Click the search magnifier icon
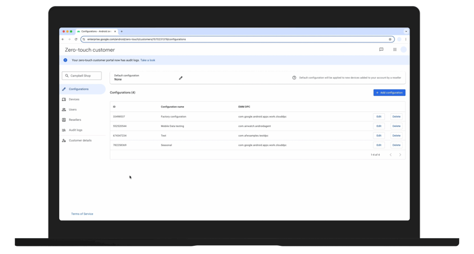This screenshot has width=474, height=254. [x=67, y=76]
